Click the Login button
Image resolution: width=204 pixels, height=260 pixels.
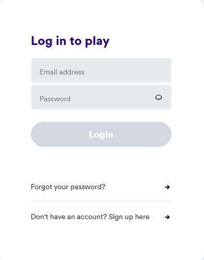click(101, 134)
